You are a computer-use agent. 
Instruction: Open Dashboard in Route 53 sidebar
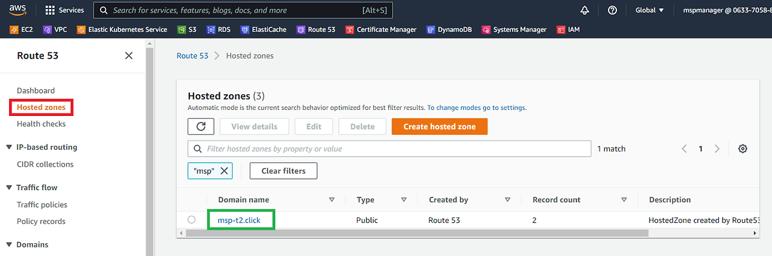[36, 91]
